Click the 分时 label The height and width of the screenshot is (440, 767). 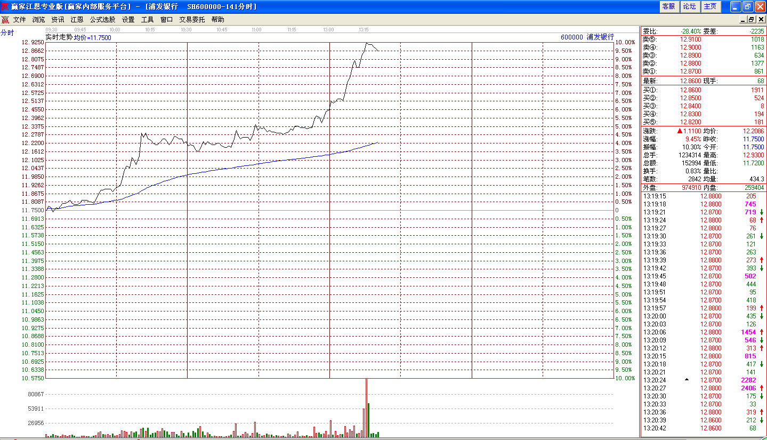[x=7, y=33]
